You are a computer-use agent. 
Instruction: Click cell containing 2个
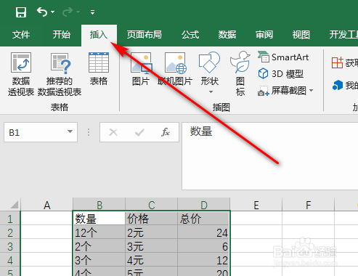click(x=99, y=246)
